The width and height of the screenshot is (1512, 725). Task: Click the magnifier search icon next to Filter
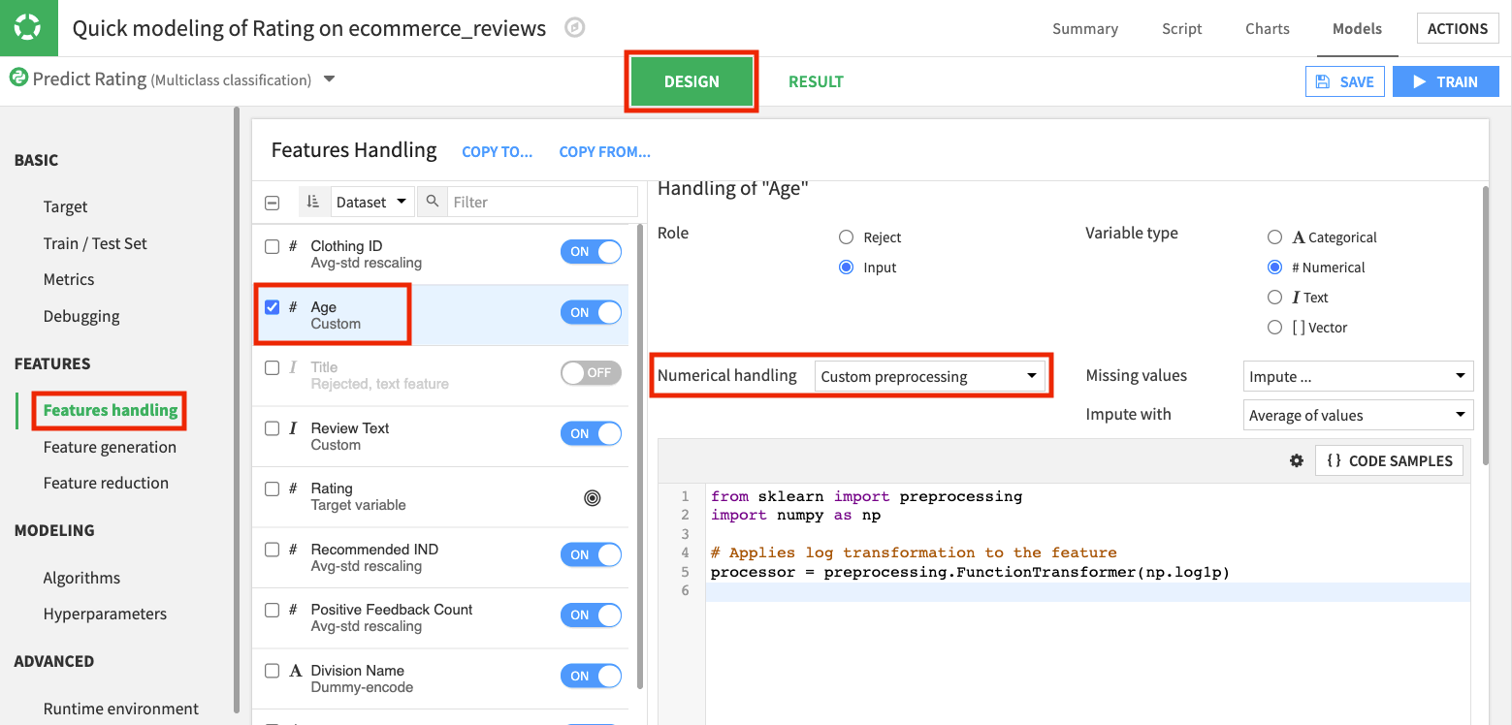coord(433,202)
